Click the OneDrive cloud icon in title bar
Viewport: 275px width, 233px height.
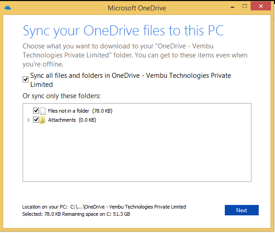8,8
